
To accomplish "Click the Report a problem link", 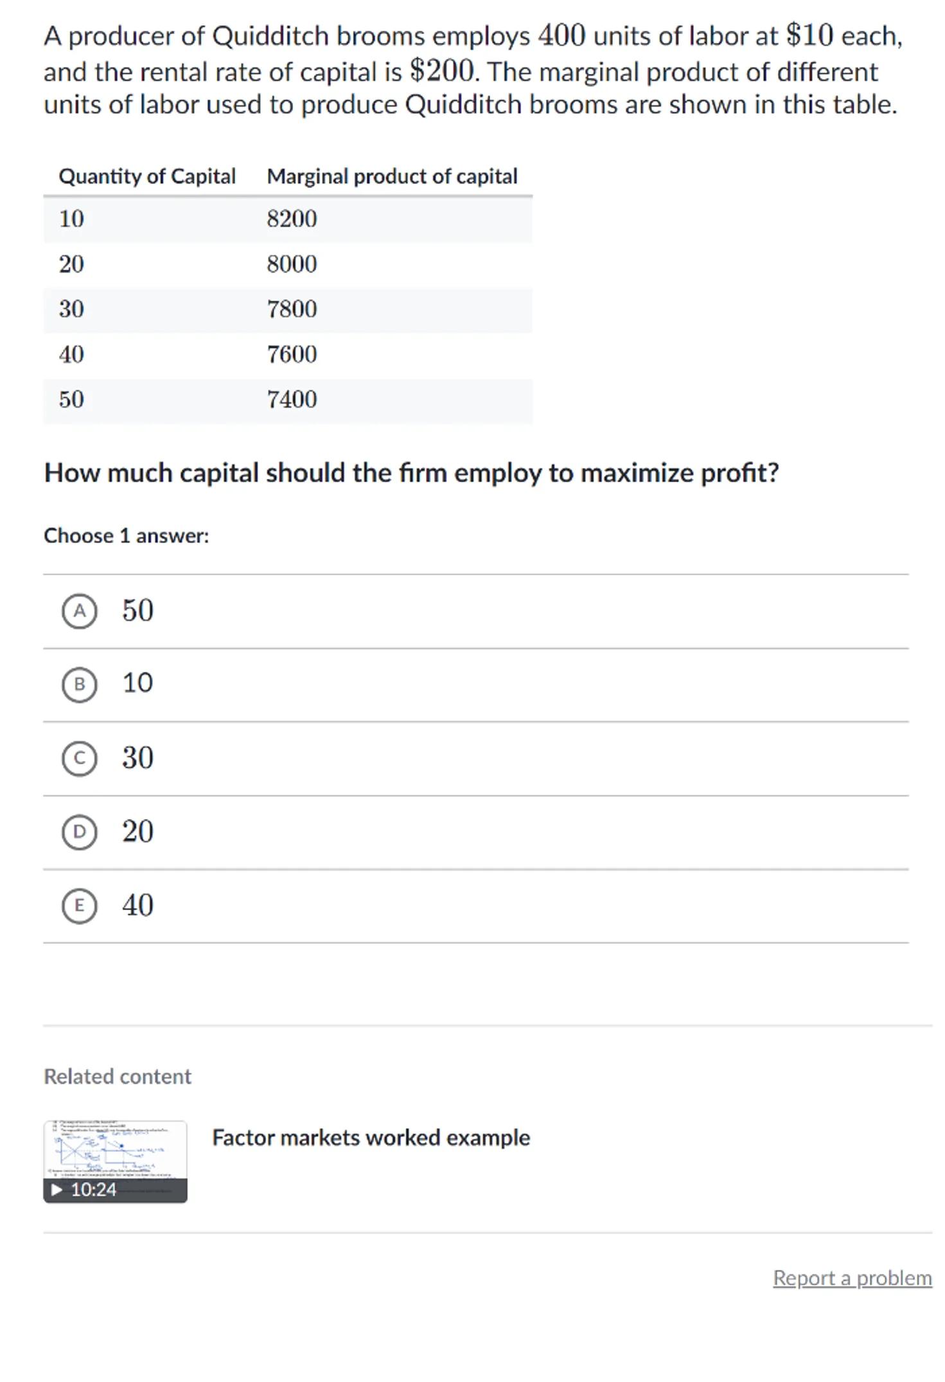I will click(x=852, y=1278).
